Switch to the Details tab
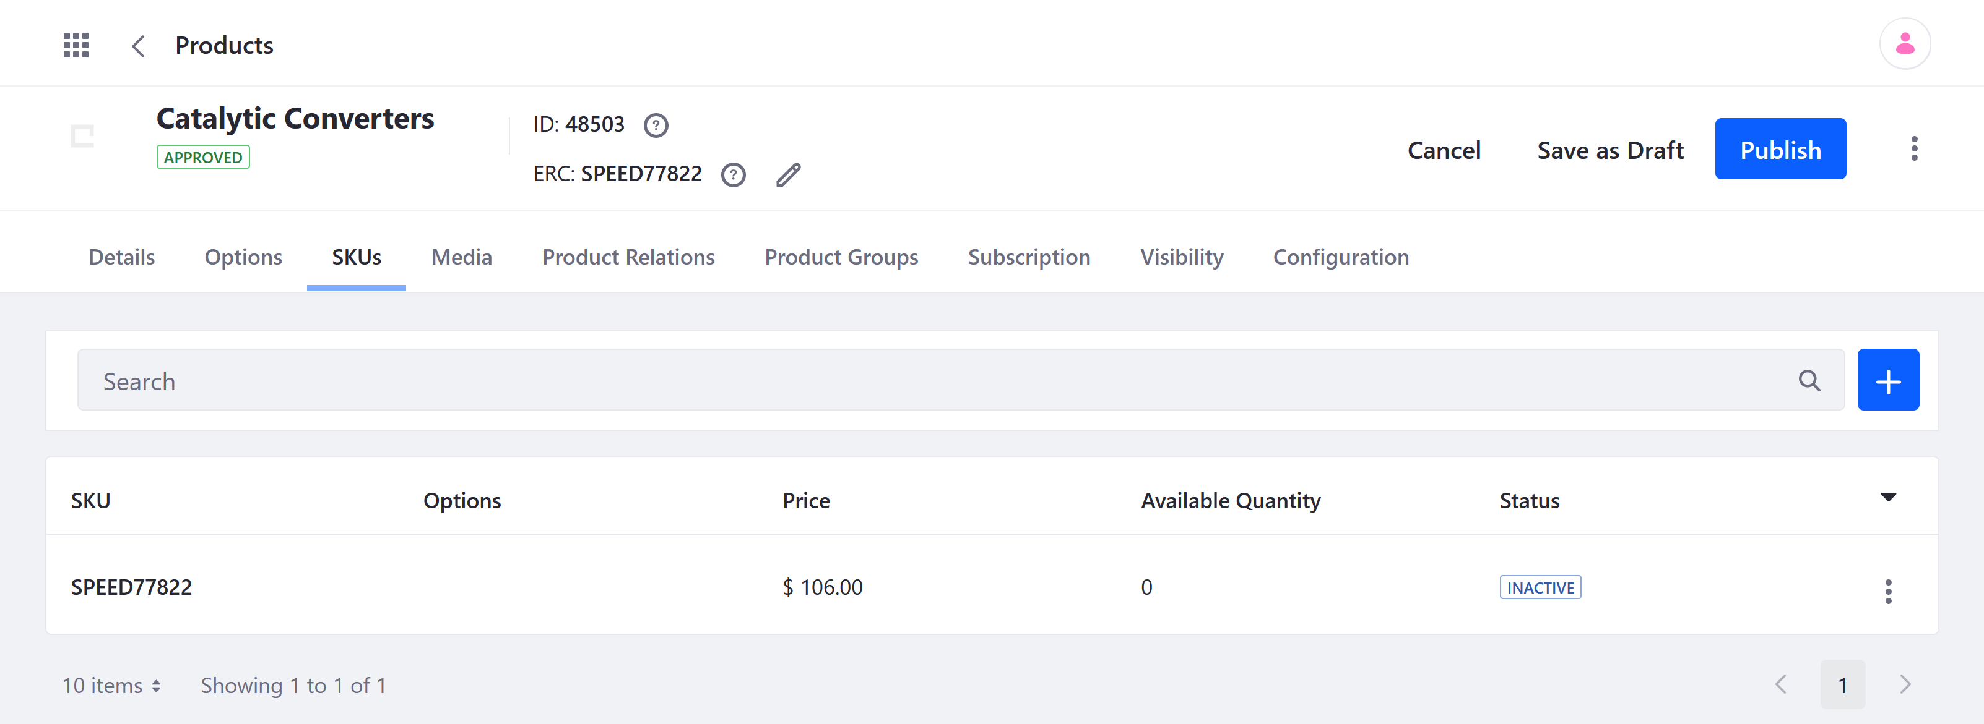The height and width of the screenshot is (724, 1984). [x=120, y=257]
